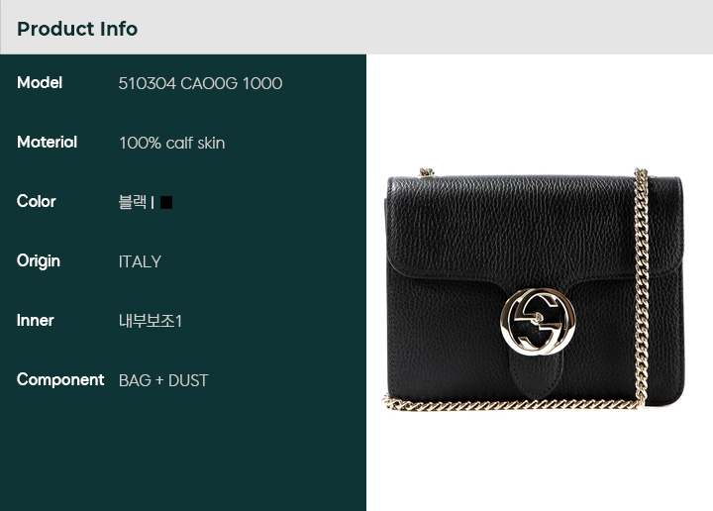Click the Product Info heading
Image resolution: width=713 pixels, height=511 pixels.
tap(77, 29)
